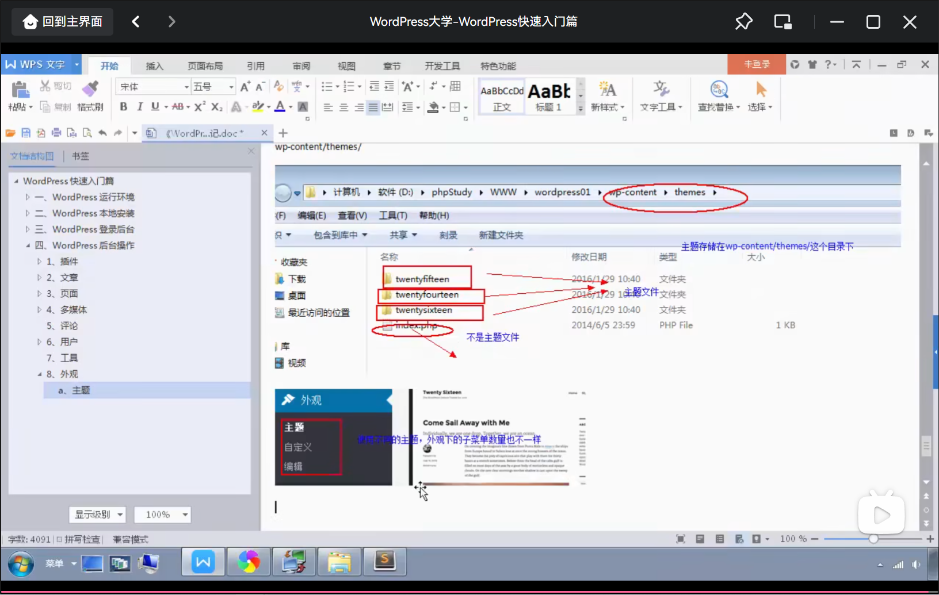This screenshot has width=939, height=595.
Task: Click the select arrow tool icon
Action: pos(761,89)
